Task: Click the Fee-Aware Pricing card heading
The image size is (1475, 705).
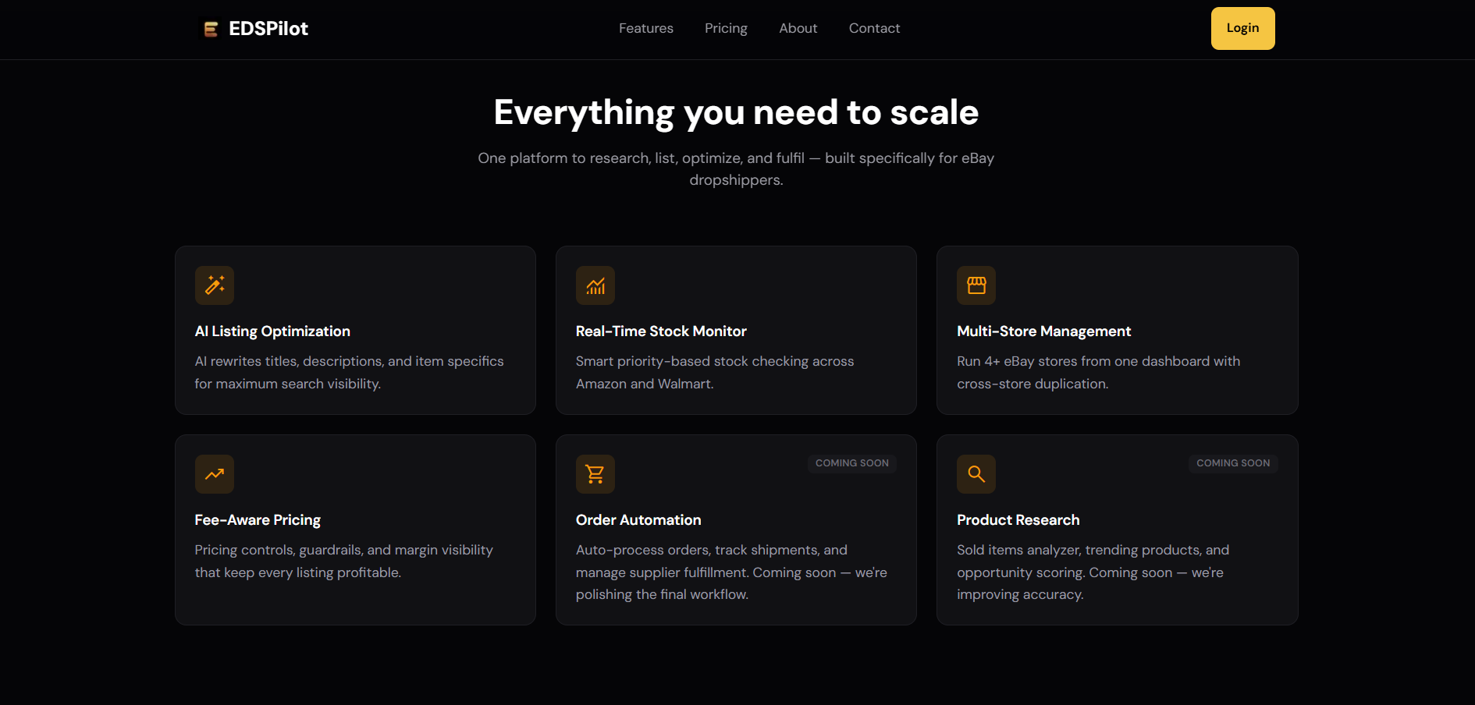Action: pyautogui.click(x=258, y=519)
